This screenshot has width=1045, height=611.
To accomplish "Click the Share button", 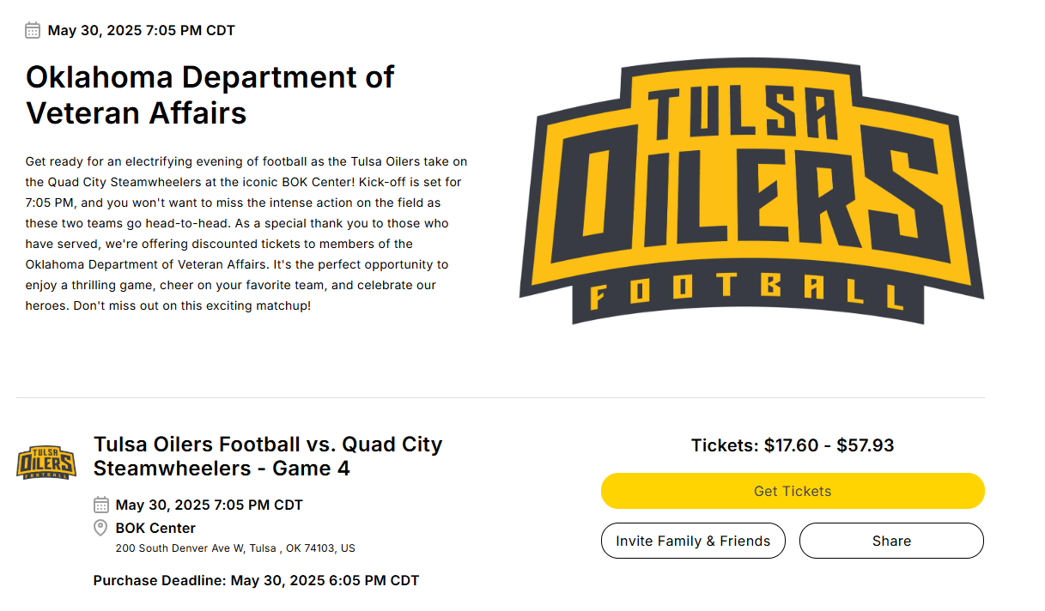I will [x=891, y=541].
